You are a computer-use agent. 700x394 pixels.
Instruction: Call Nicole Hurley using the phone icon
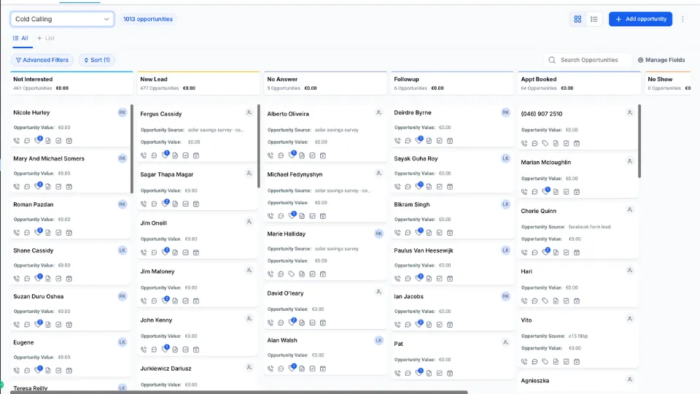(17, 141)
